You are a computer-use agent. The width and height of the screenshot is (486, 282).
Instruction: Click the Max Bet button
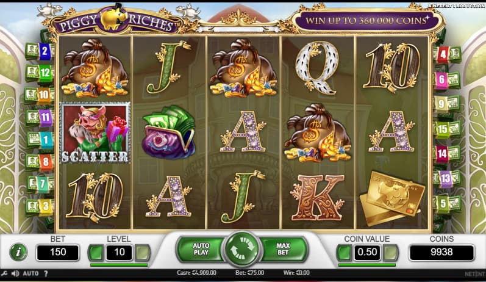click(283, 249)
